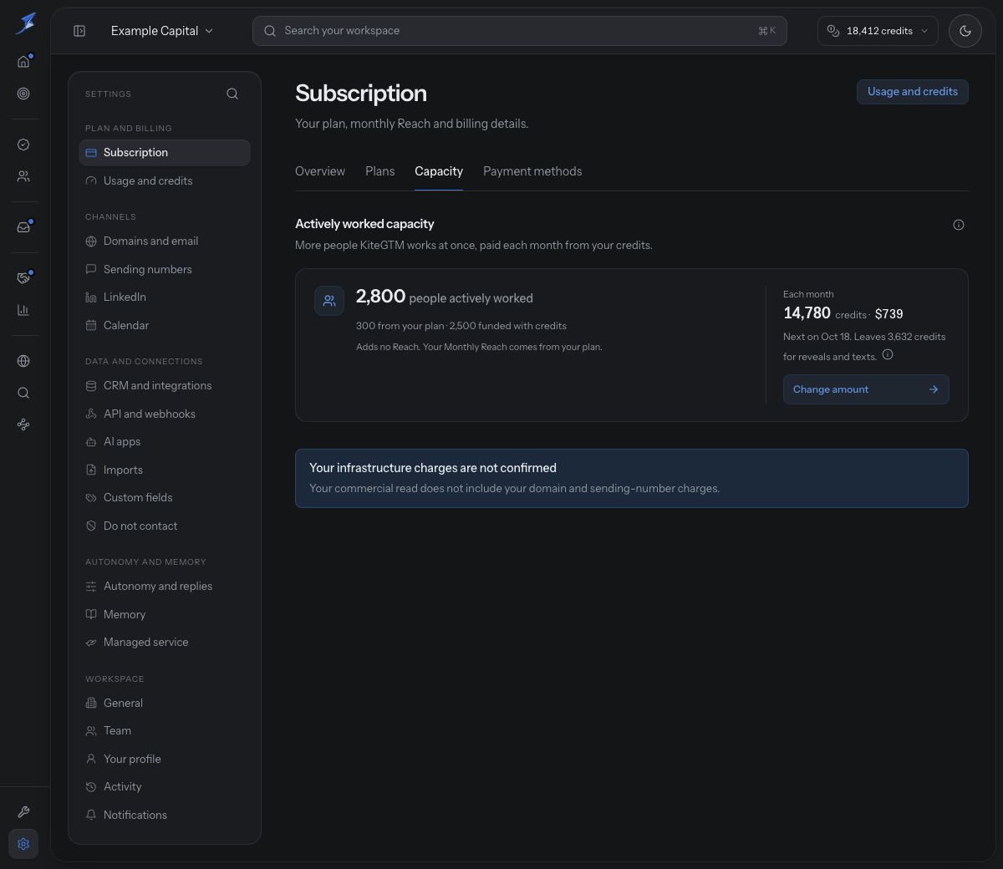Click the info icon after 'for reveals and texts'
Image resolution: width=1003 pixels, height=869 pixels.
pos(888,354)
